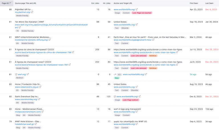This screenshot has height=130, width=219.
Task: Select the 'Dec 8, 2023' last seen date
Action: tap(211, 9)
